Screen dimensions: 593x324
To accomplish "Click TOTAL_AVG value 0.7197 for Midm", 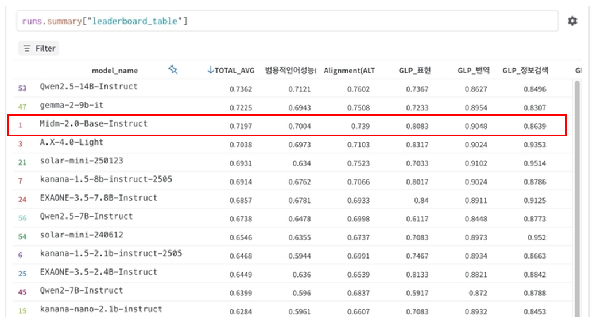I will (x=241, y=126).
